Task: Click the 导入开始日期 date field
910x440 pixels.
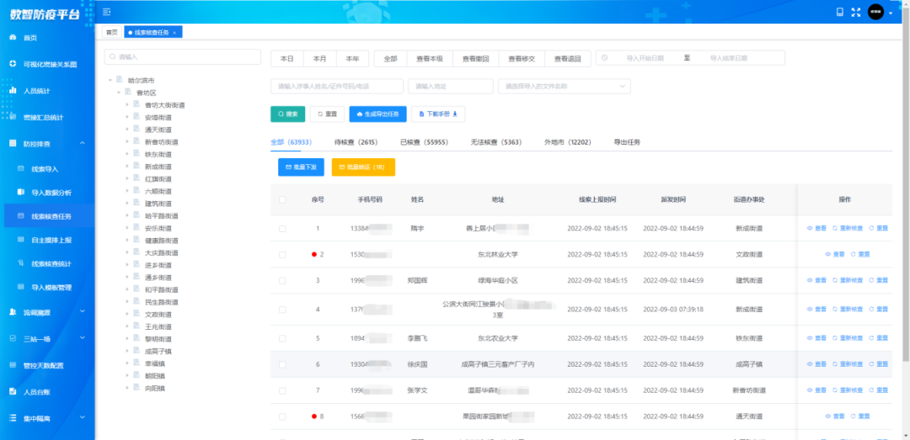Action: 645,58
